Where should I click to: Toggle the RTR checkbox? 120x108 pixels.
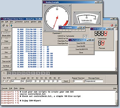(8, 81)
